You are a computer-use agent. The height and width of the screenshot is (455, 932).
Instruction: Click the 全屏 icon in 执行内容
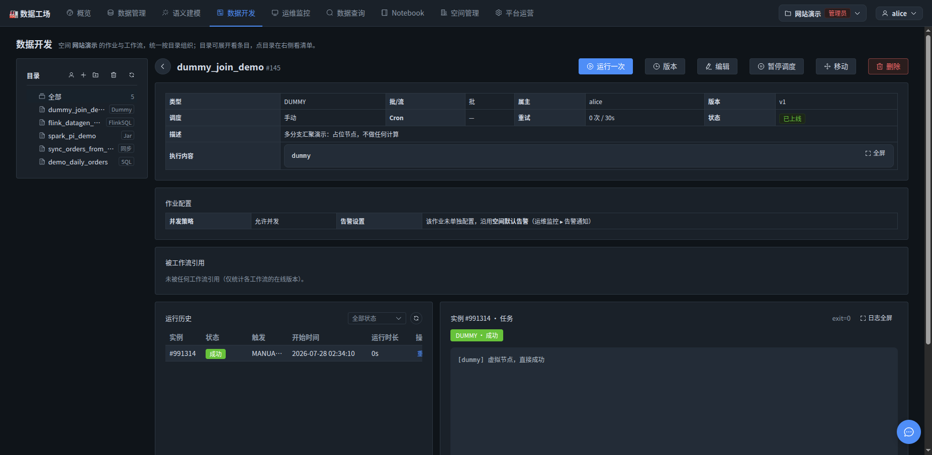coord(875,153)
